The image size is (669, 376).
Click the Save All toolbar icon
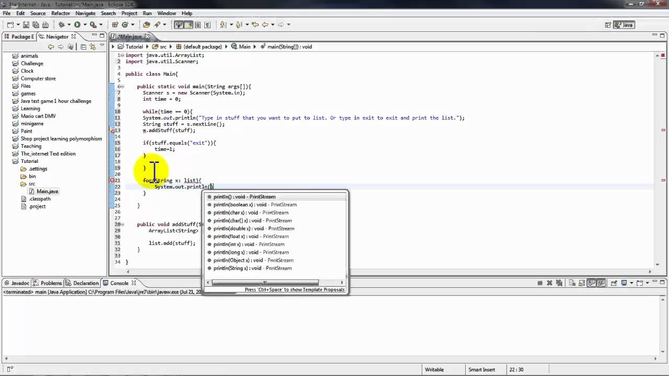tap(36, 25)
